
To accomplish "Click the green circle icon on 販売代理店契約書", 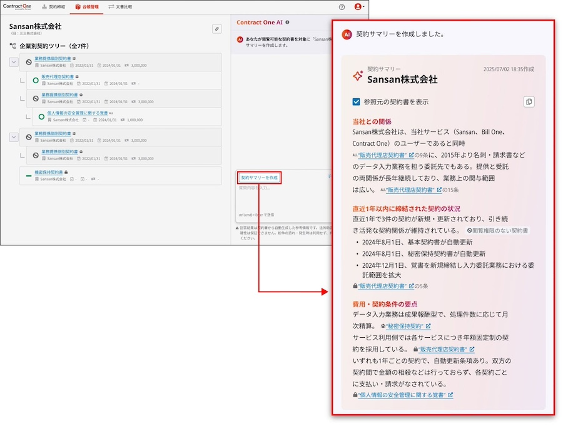I will (x=35, y=79).
